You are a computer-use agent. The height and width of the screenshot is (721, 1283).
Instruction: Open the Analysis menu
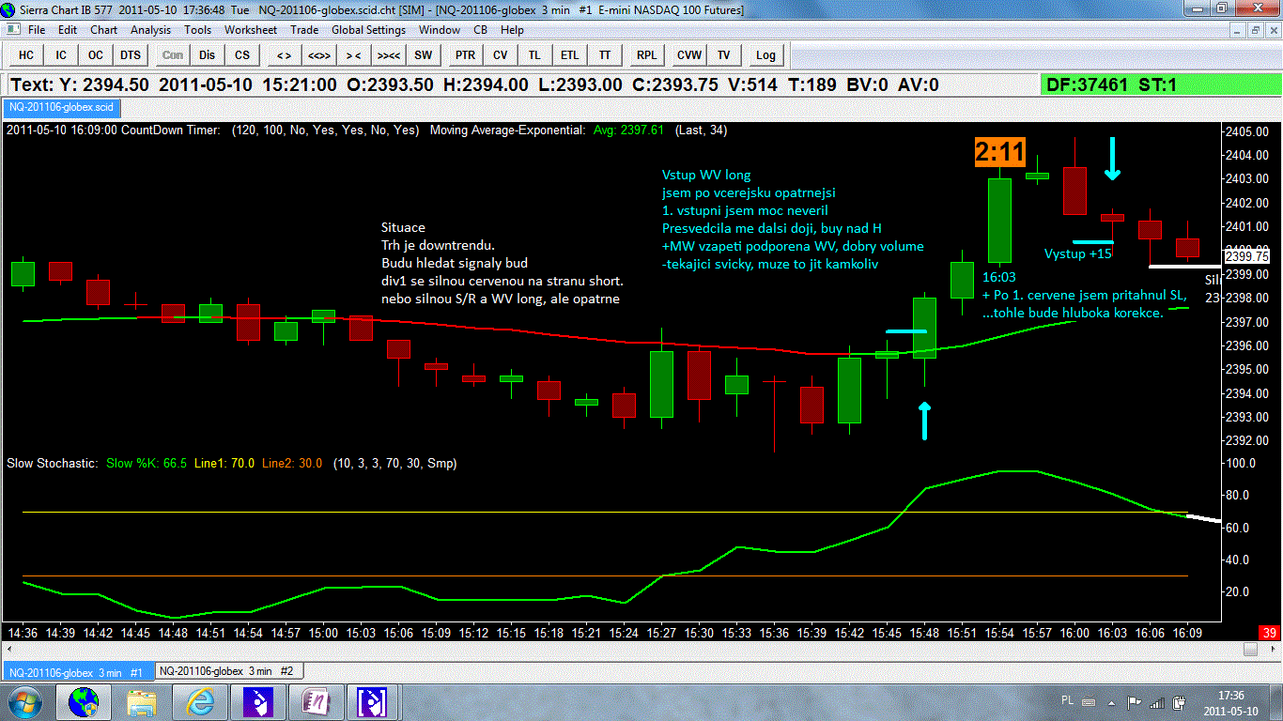150,30
